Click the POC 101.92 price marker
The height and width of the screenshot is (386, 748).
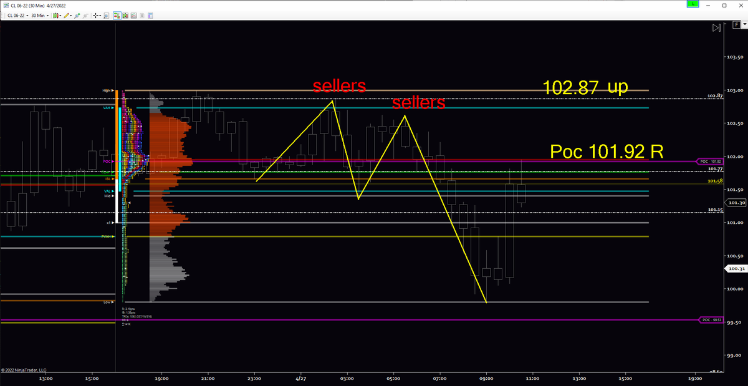pos(710,162)
